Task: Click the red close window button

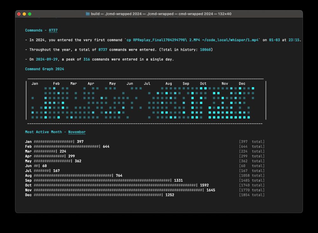Action: pos(19,14)
